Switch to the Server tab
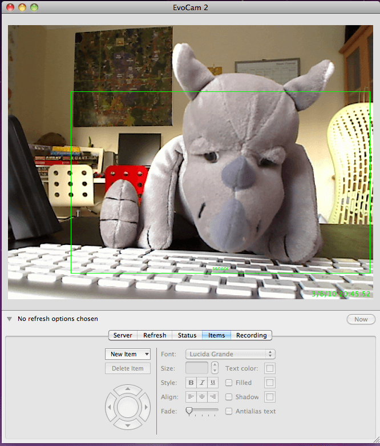 123,335
